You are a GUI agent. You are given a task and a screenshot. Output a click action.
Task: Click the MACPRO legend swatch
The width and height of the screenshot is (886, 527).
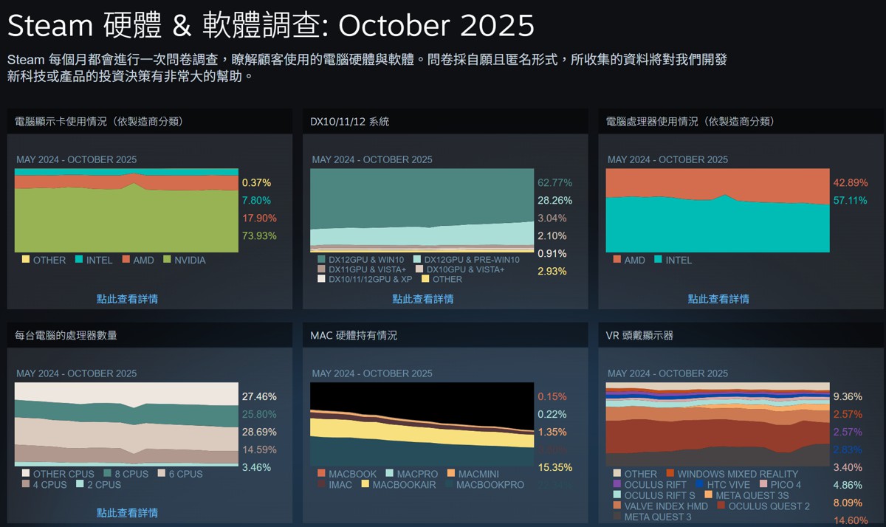[x=389, y=474]
